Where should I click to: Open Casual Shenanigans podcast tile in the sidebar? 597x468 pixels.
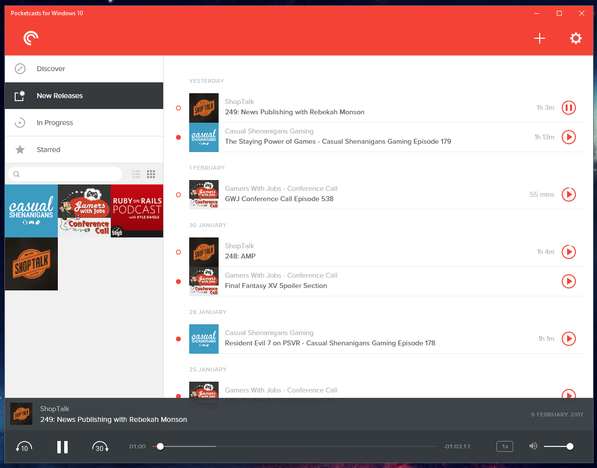point(31,211)
